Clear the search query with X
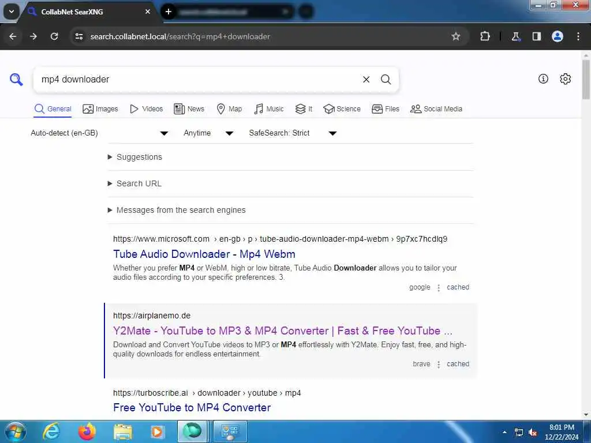The height and width of the screenshot is (443, 591). point(366,80)
